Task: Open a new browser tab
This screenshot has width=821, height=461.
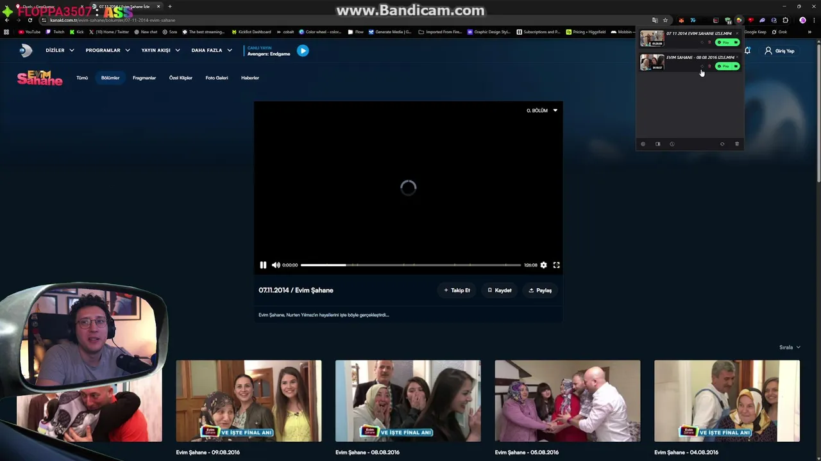Action: (169, 6)
